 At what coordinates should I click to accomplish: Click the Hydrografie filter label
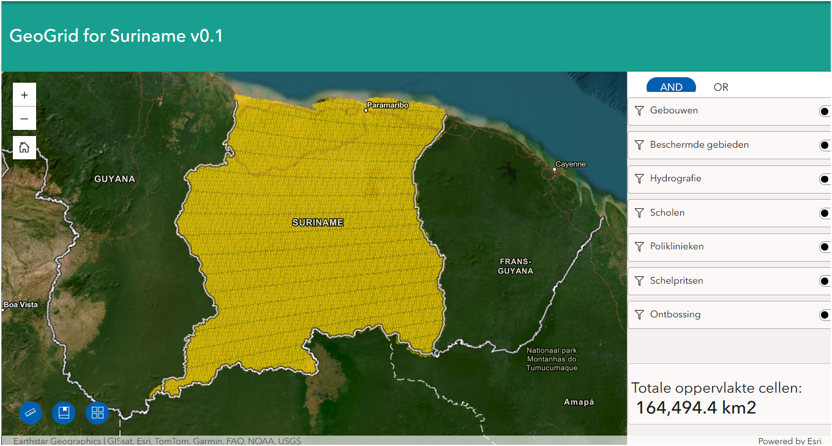click(675, 178)
